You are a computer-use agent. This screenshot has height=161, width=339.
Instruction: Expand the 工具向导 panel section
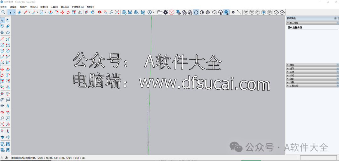pos(312,86)
